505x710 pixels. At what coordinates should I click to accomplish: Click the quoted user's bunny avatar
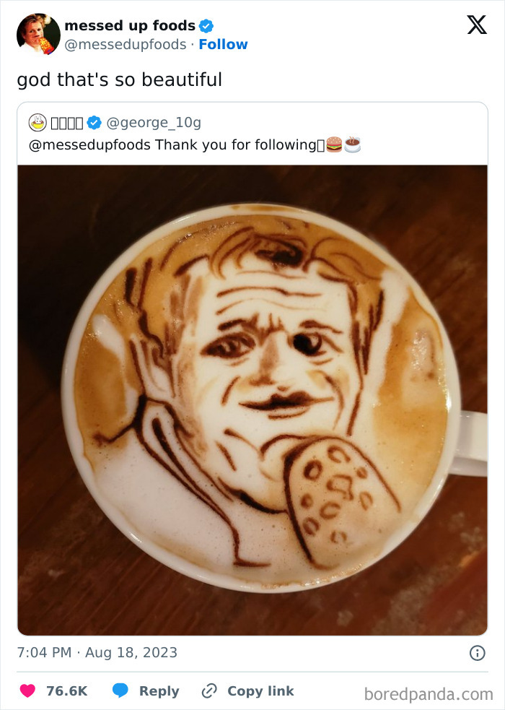click(38, 122)
